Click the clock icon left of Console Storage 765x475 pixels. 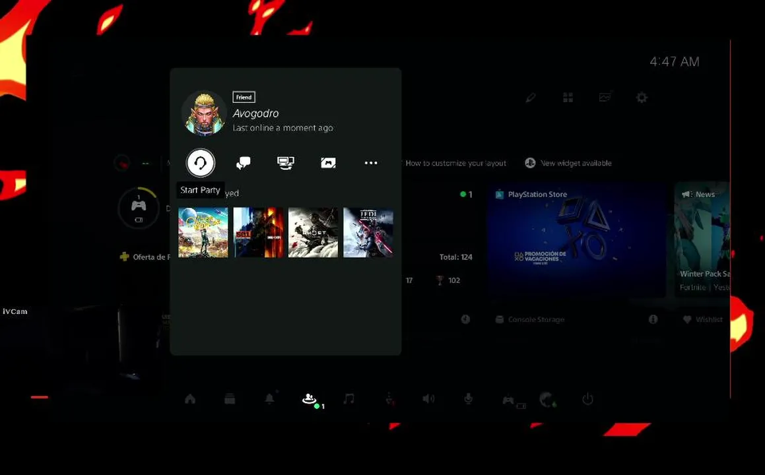tap(465, 319)
